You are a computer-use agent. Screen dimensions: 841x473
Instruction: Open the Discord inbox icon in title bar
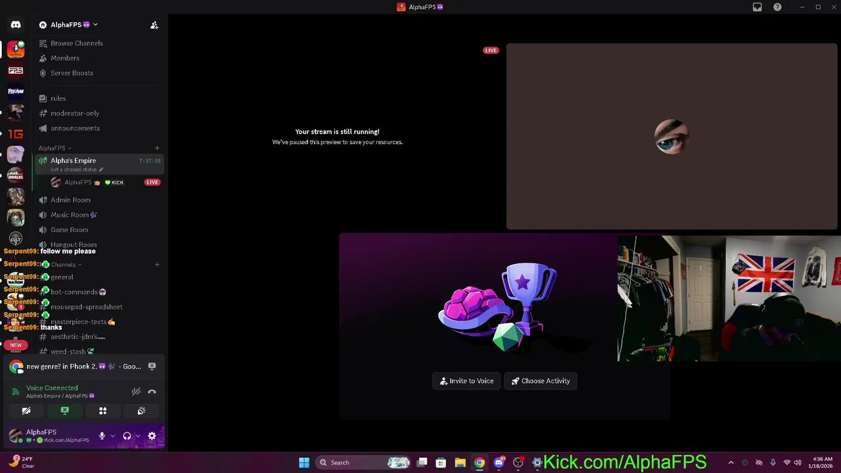(x=758, y=7)
